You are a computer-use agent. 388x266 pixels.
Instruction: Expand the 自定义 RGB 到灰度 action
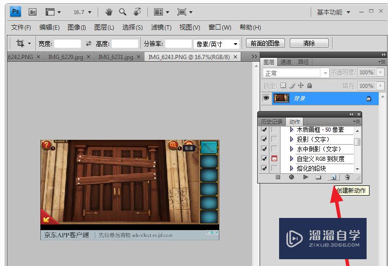(292, 159)
